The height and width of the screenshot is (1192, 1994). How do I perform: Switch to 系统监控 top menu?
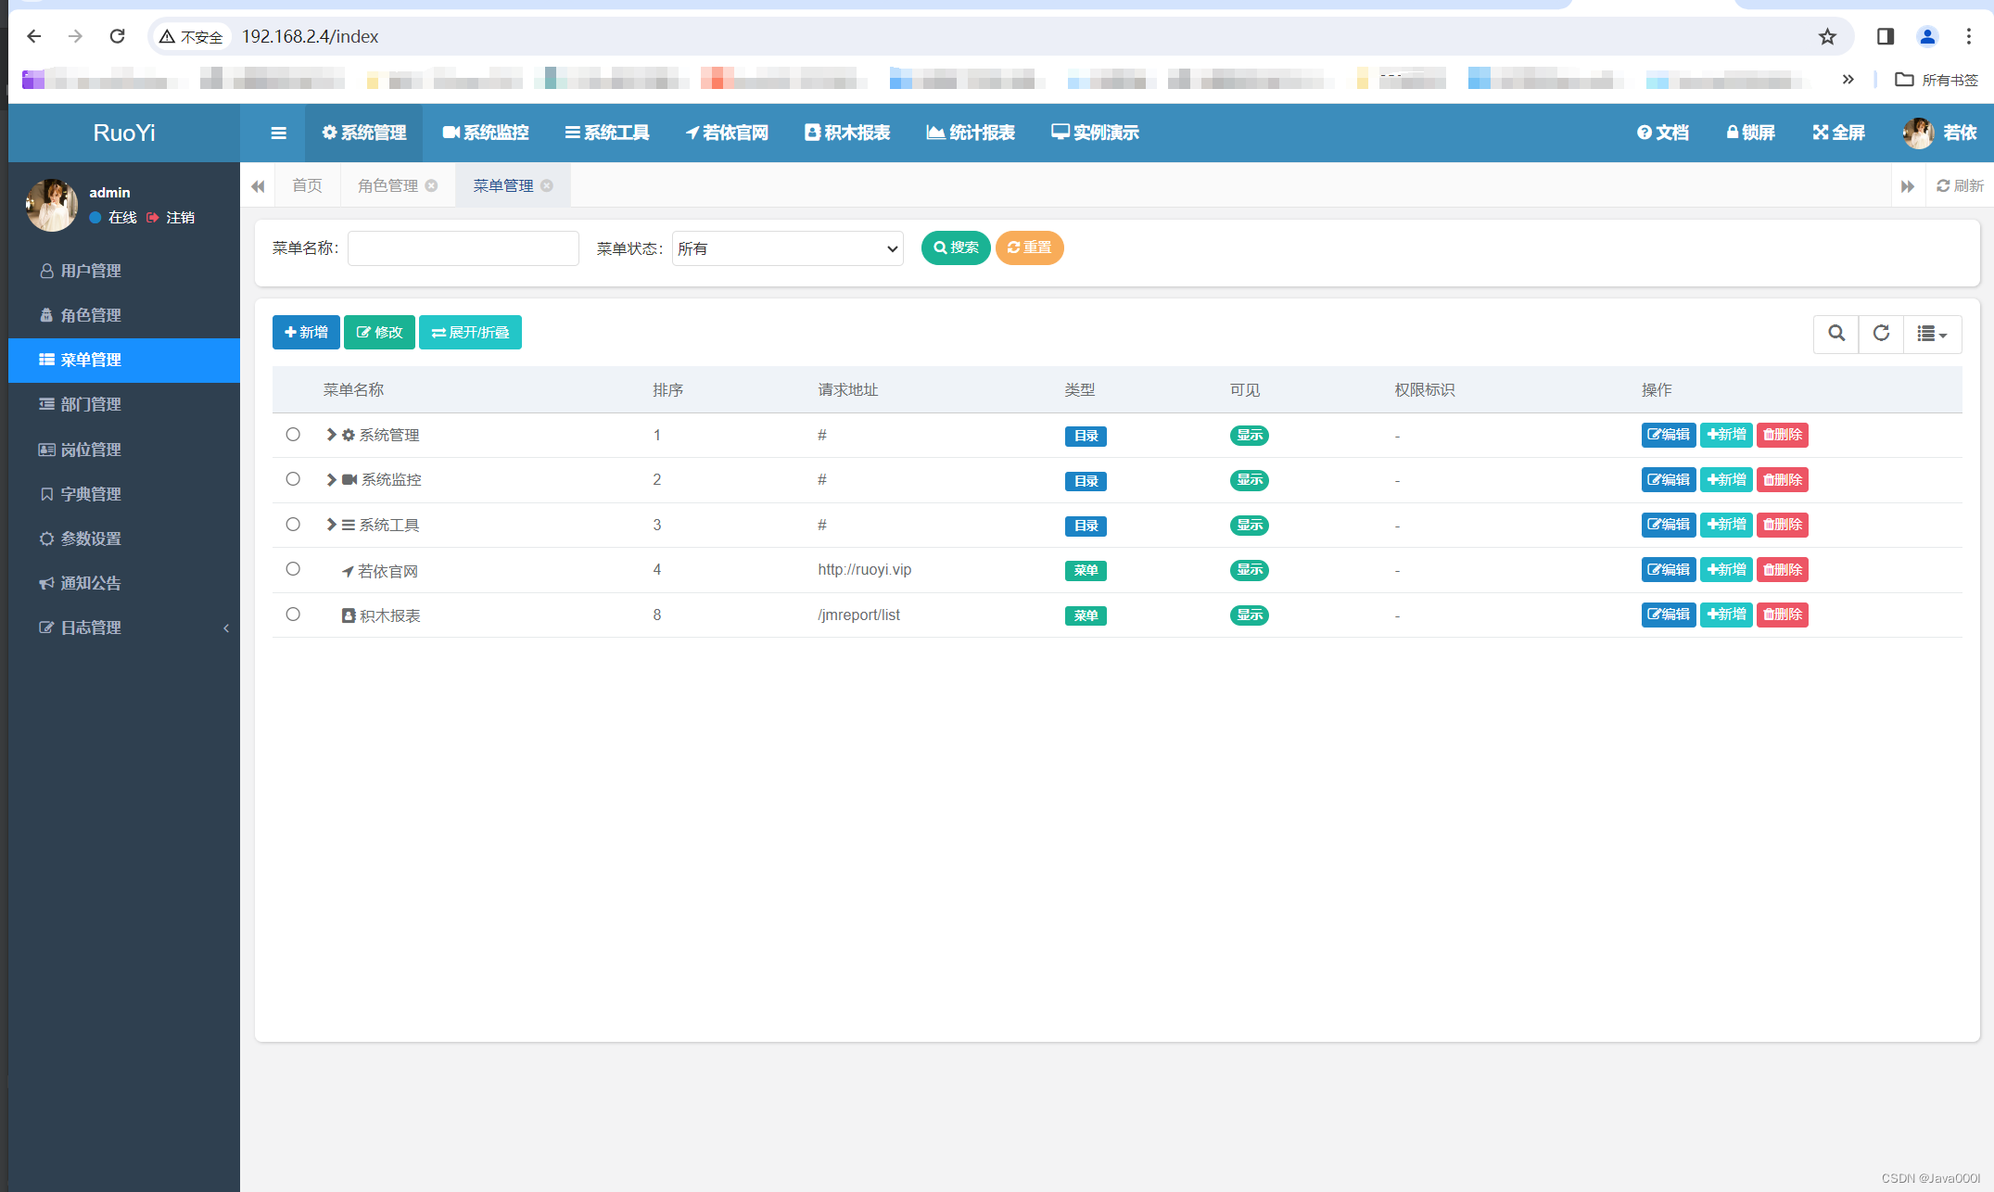[485, 133]
